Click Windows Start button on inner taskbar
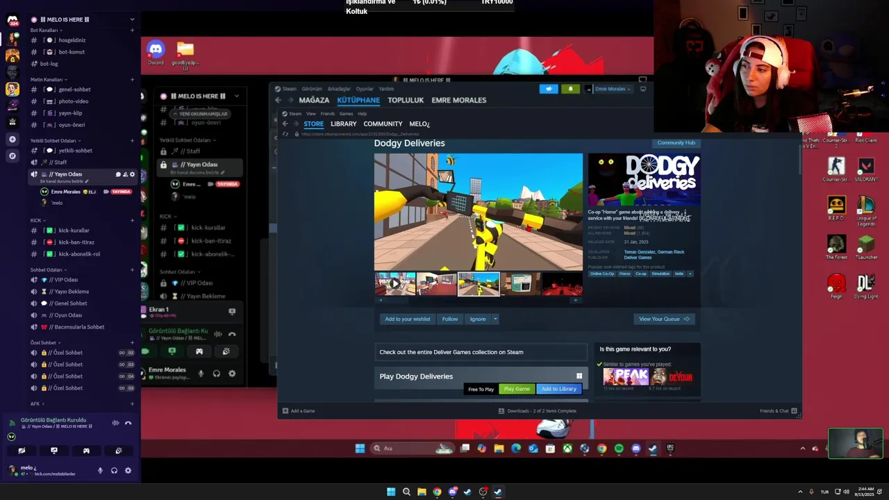889x500 pixels. pyautogui.click(x=360, y=449)
